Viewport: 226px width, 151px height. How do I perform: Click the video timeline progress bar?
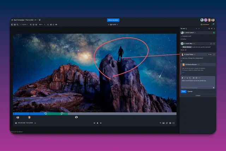click(95, 114)
